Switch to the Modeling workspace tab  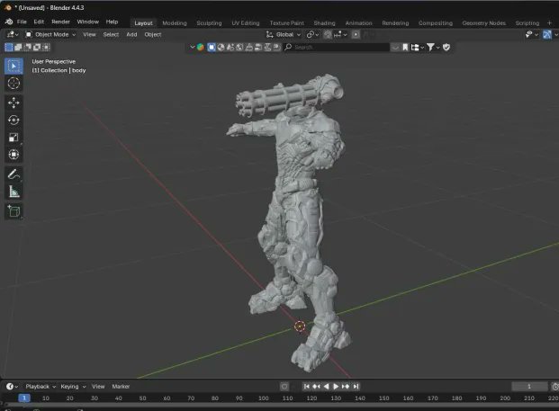[175, 23]
